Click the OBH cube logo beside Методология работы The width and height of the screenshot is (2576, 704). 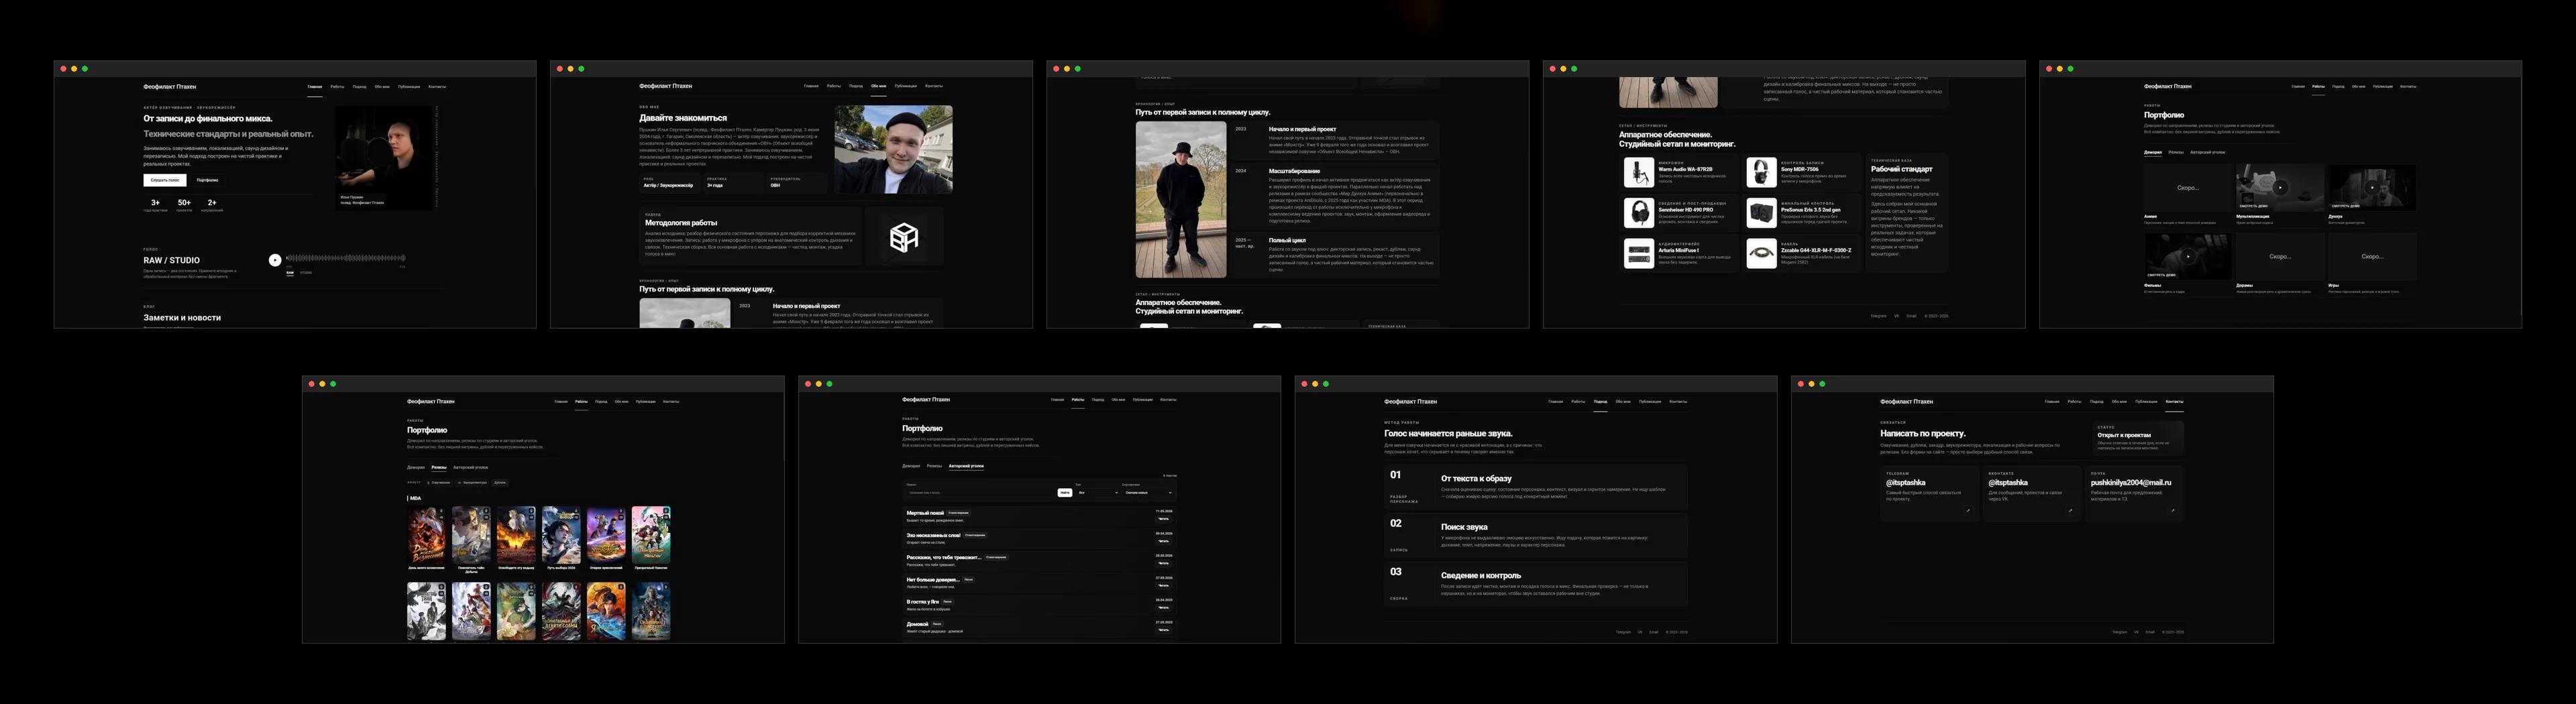pyautogui.click(x=904, y=237)
